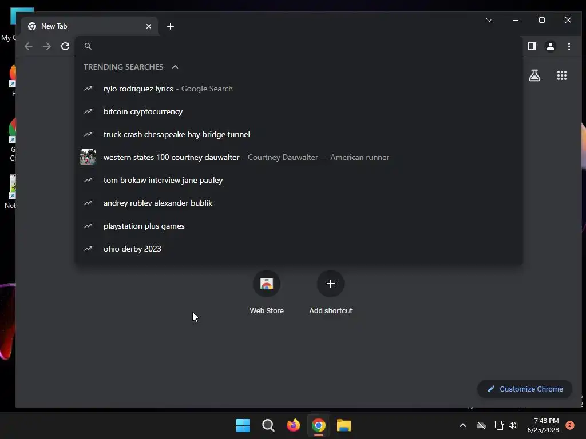The width and height of the screenshot is (586, 439).
Task: Open Windows taskbar search
Action: 268,425
